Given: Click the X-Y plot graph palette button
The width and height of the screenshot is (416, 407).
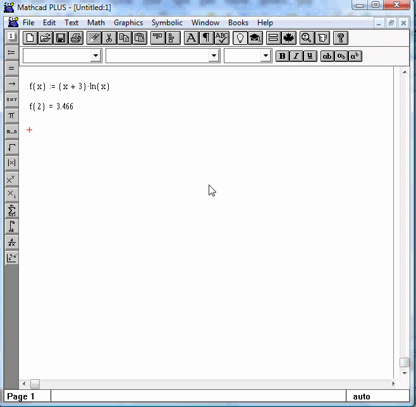Looking at the screenshot, I should click(11, 258).
